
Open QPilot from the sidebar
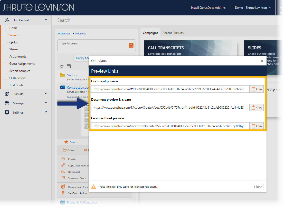click(x=14, y=42)
